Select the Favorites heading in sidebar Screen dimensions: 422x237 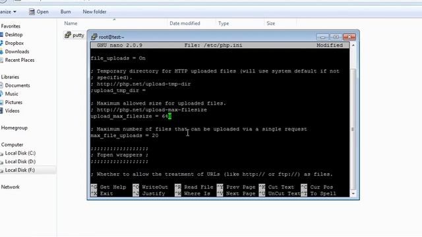11,26
